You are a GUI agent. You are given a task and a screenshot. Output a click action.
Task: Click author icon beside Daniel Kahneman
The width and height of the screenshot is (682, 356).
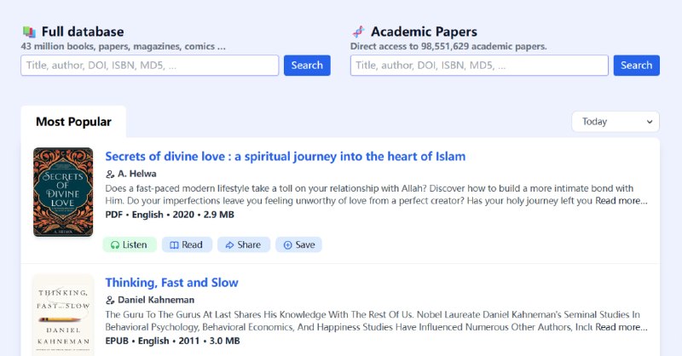point(110,301)
